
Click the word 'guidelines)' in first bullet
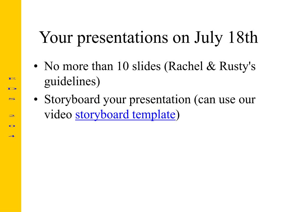[x=72, y=81]
